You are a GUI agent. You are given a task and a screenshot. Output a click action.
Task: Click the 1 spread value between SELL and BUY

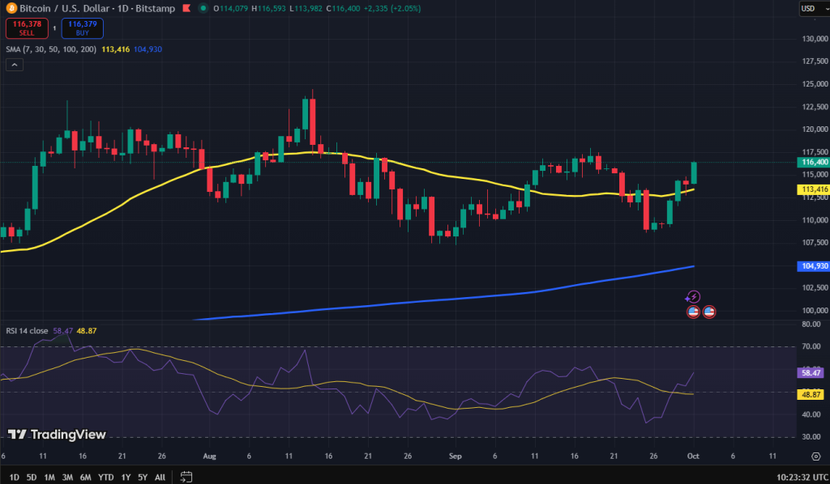54,28
